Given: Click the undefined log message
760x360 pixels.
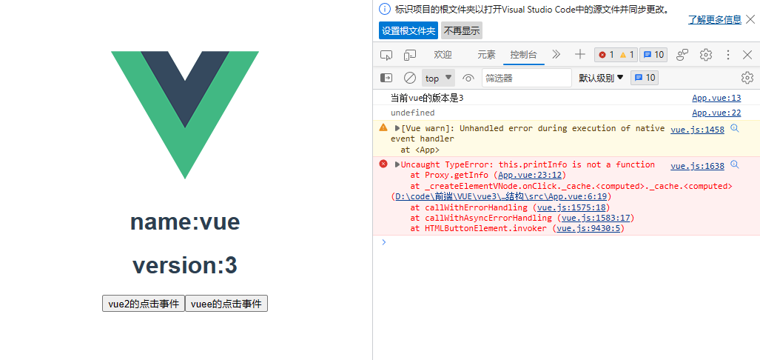Looking at the screenshot, I should tap(412, 113).
